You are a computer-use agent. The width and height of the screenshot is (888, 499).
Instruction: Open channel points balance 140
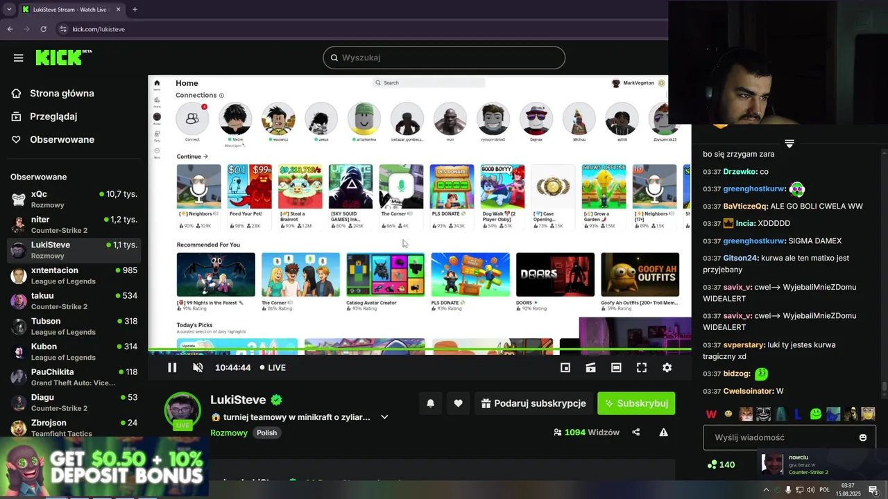[x=721, y=464]
